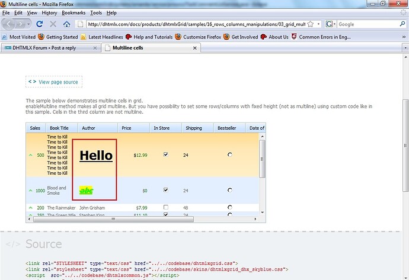Open the URL history dropdown arrow
The width and height of the screenshot is (409, 280).
[319, 24]
